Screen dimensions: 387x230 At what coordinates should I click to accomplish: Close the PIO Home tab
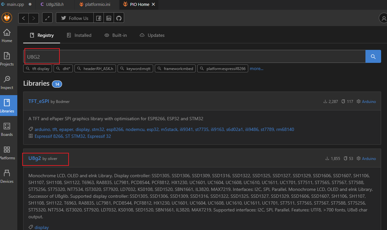pyautogui.click(x=153, y=5)
